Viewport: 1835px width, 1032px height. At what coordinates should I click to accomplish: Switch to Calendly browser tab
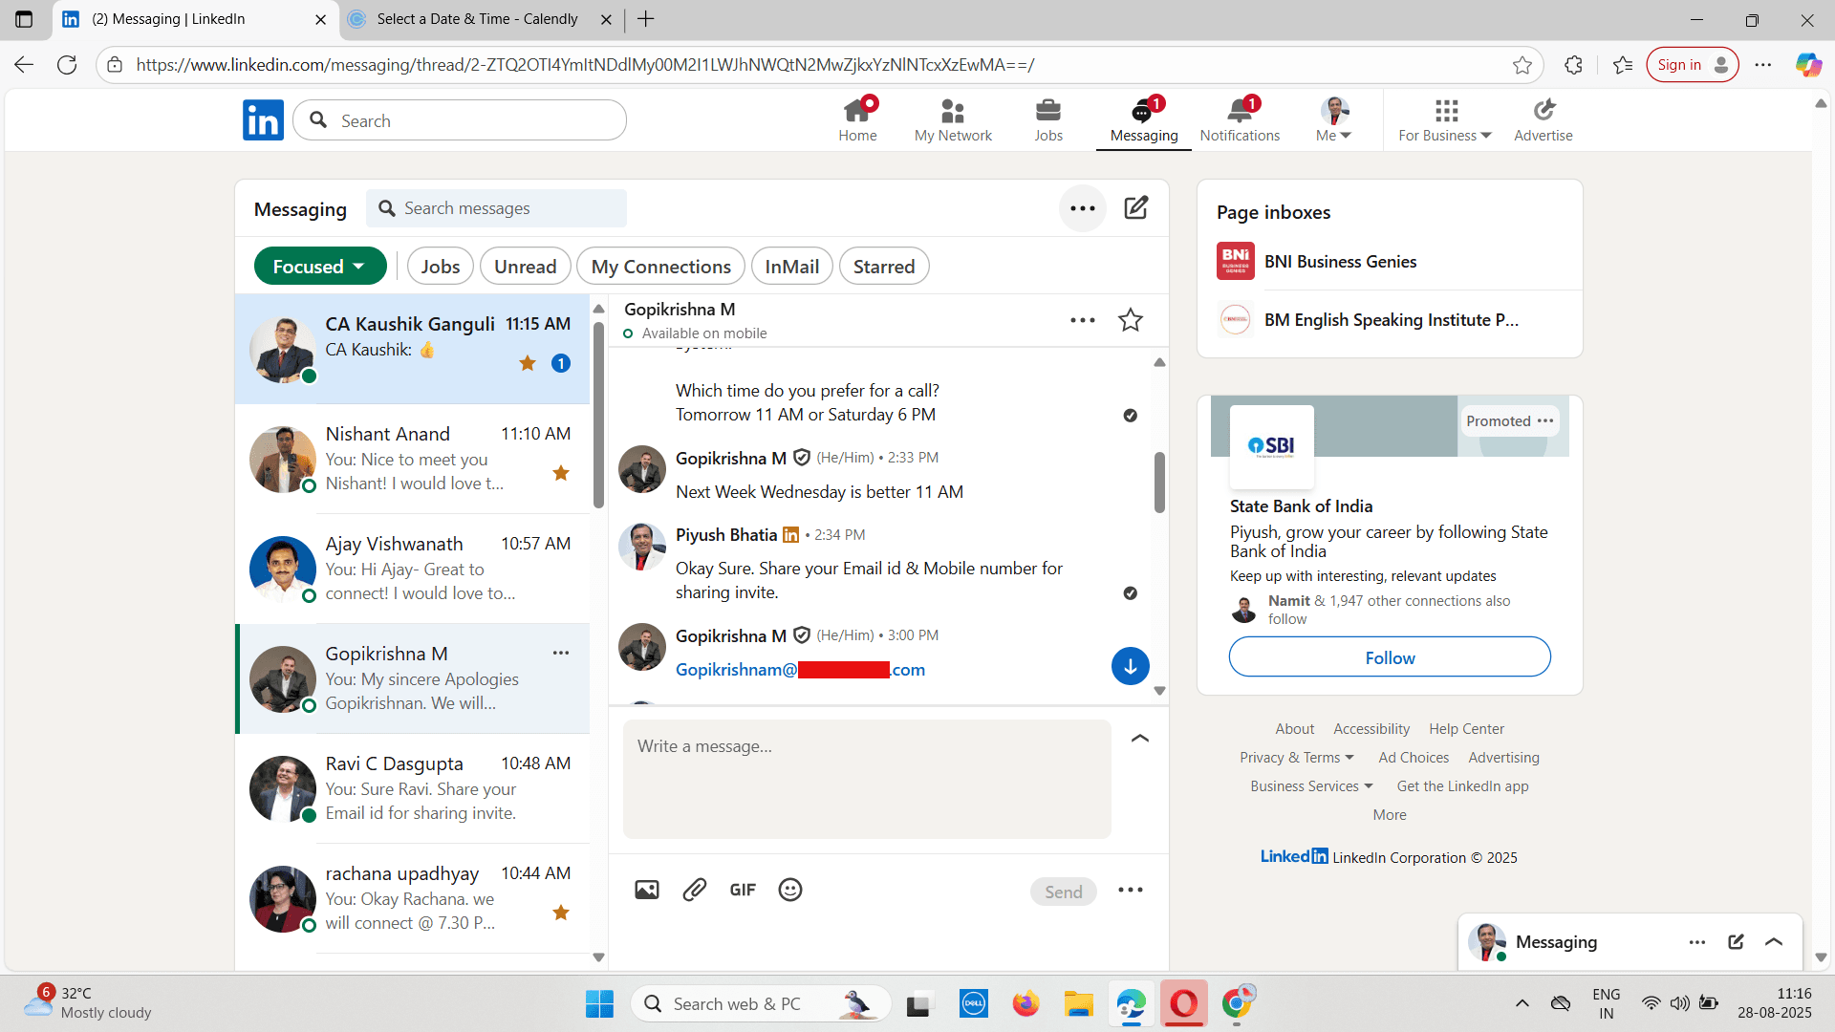pos(478,19)
